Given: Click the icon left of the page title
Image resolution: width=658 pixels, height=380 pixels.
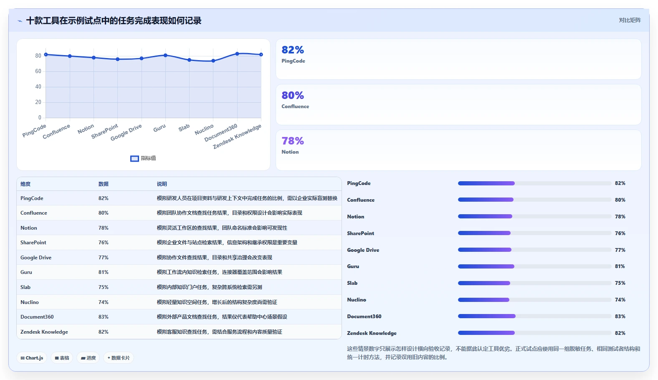Looking at the screenshot, I should click(x=20, y=21).
